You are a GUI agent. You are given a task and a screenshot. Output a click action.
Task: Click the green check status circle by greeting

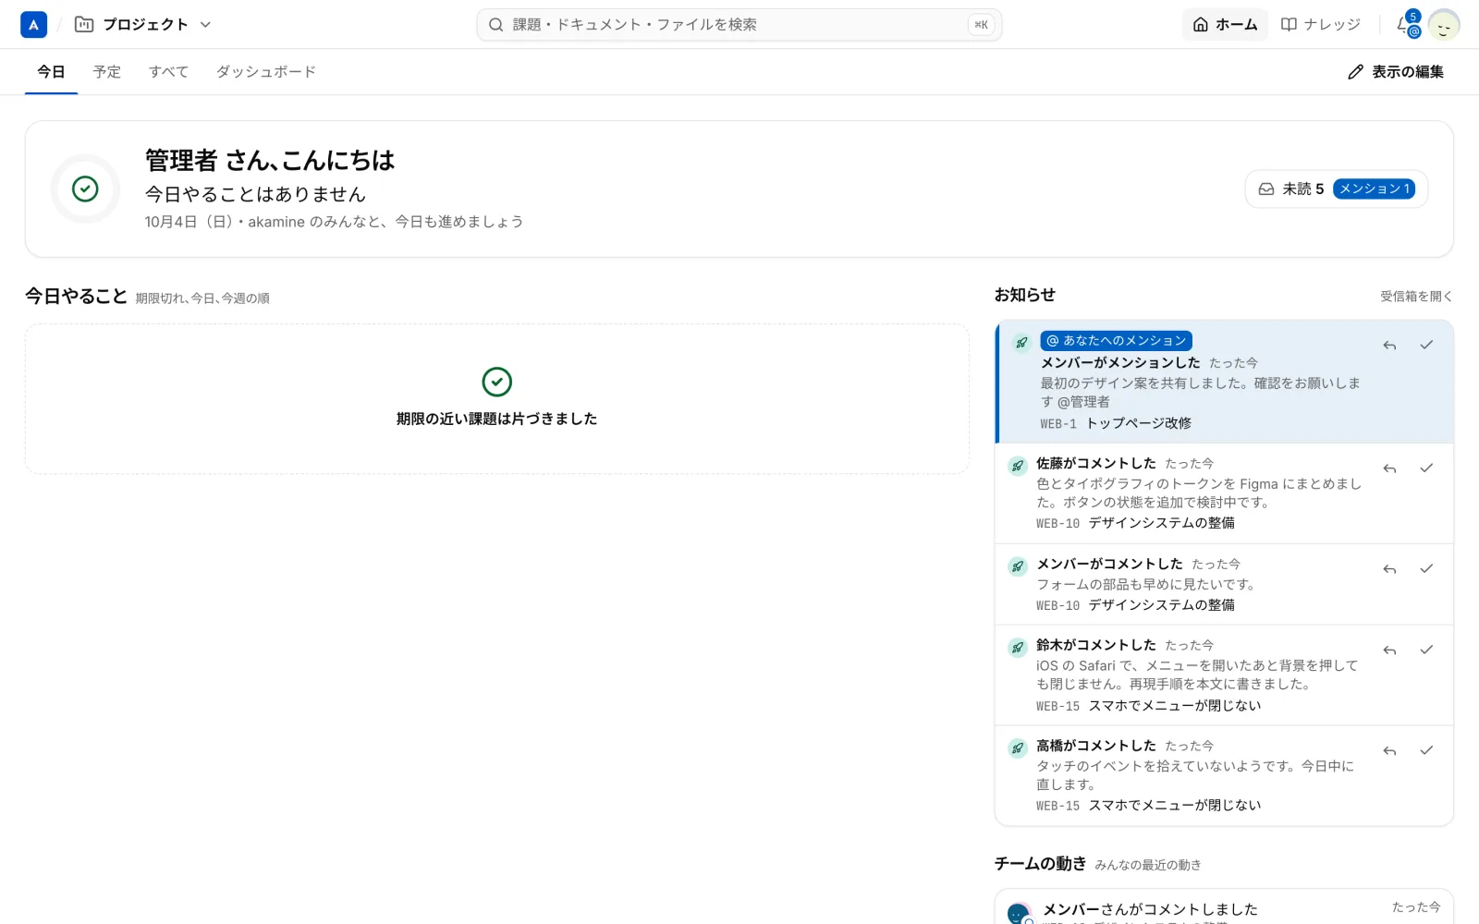coord(85,188)
